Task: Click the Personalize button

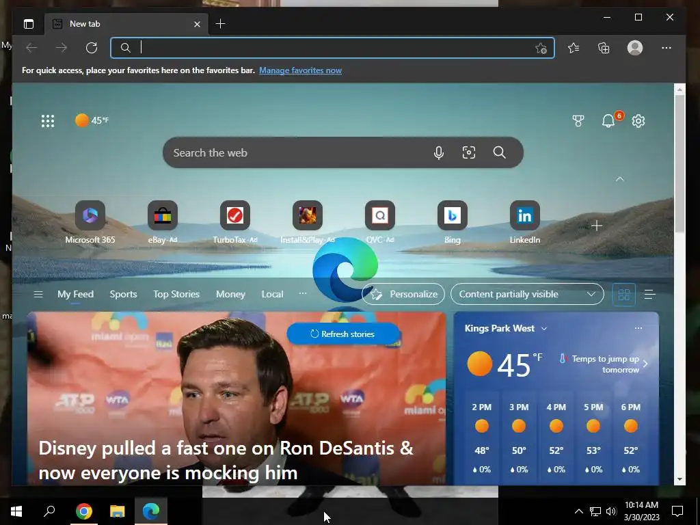Action: (403, 294)
